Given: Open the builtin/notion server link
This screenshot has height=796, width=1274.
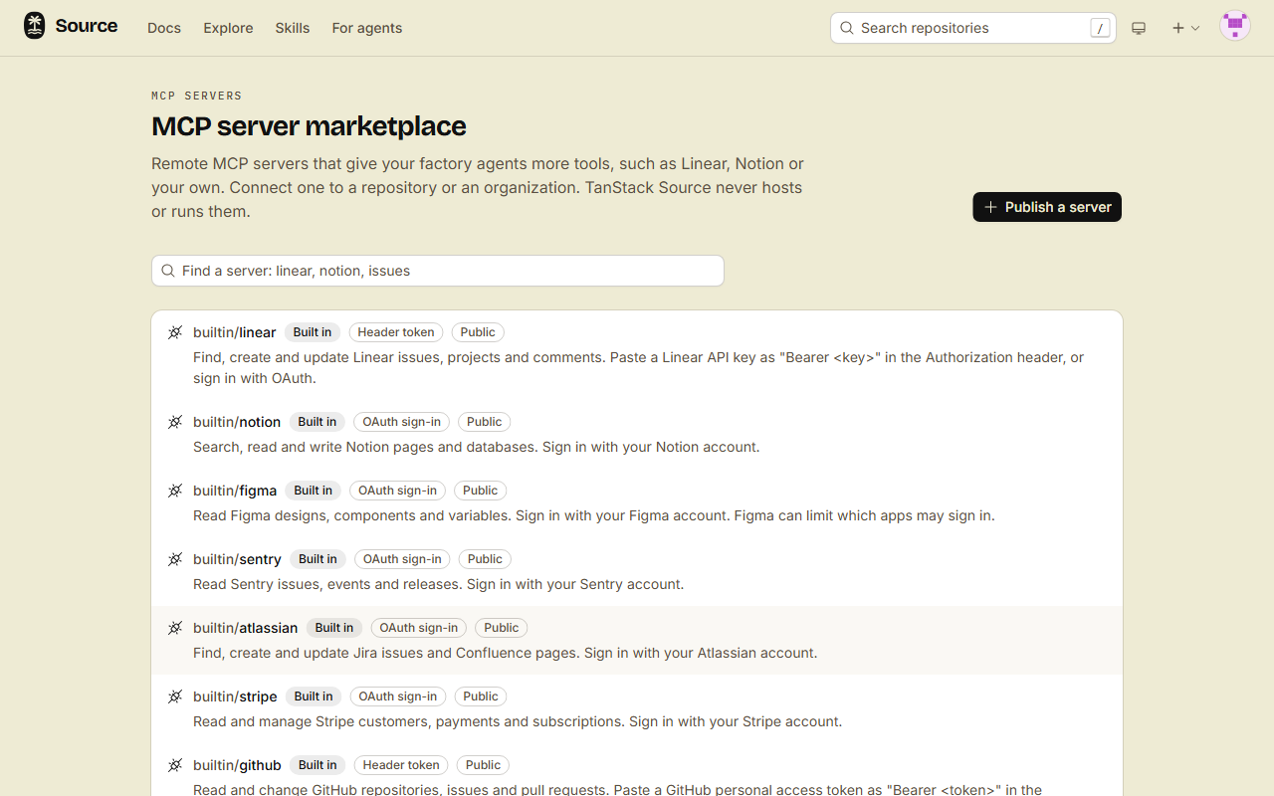Looking at the screenshot, I should (x=237, y=422).
